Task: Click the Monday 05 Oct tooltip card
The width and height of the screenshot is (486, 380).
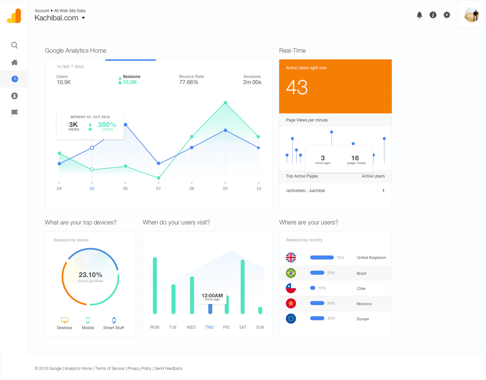Action: [90, 126]
